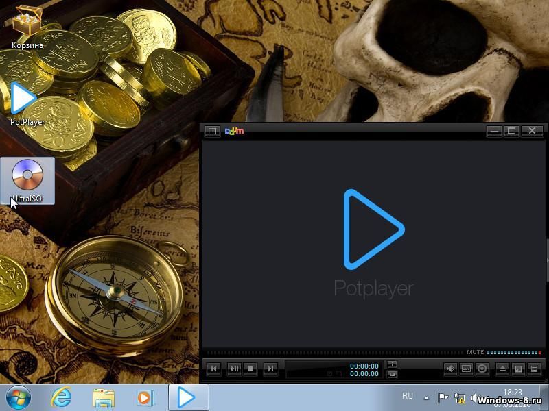Viewport: 549px width, 411px height.
Task: Click the Show Desktop strip on the taskbar
Action: point(545,398)
